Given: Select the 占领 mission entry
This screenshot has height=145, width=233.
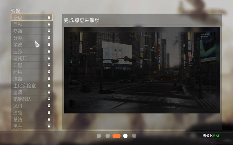Looking at the screenshot, I should 32,113.
